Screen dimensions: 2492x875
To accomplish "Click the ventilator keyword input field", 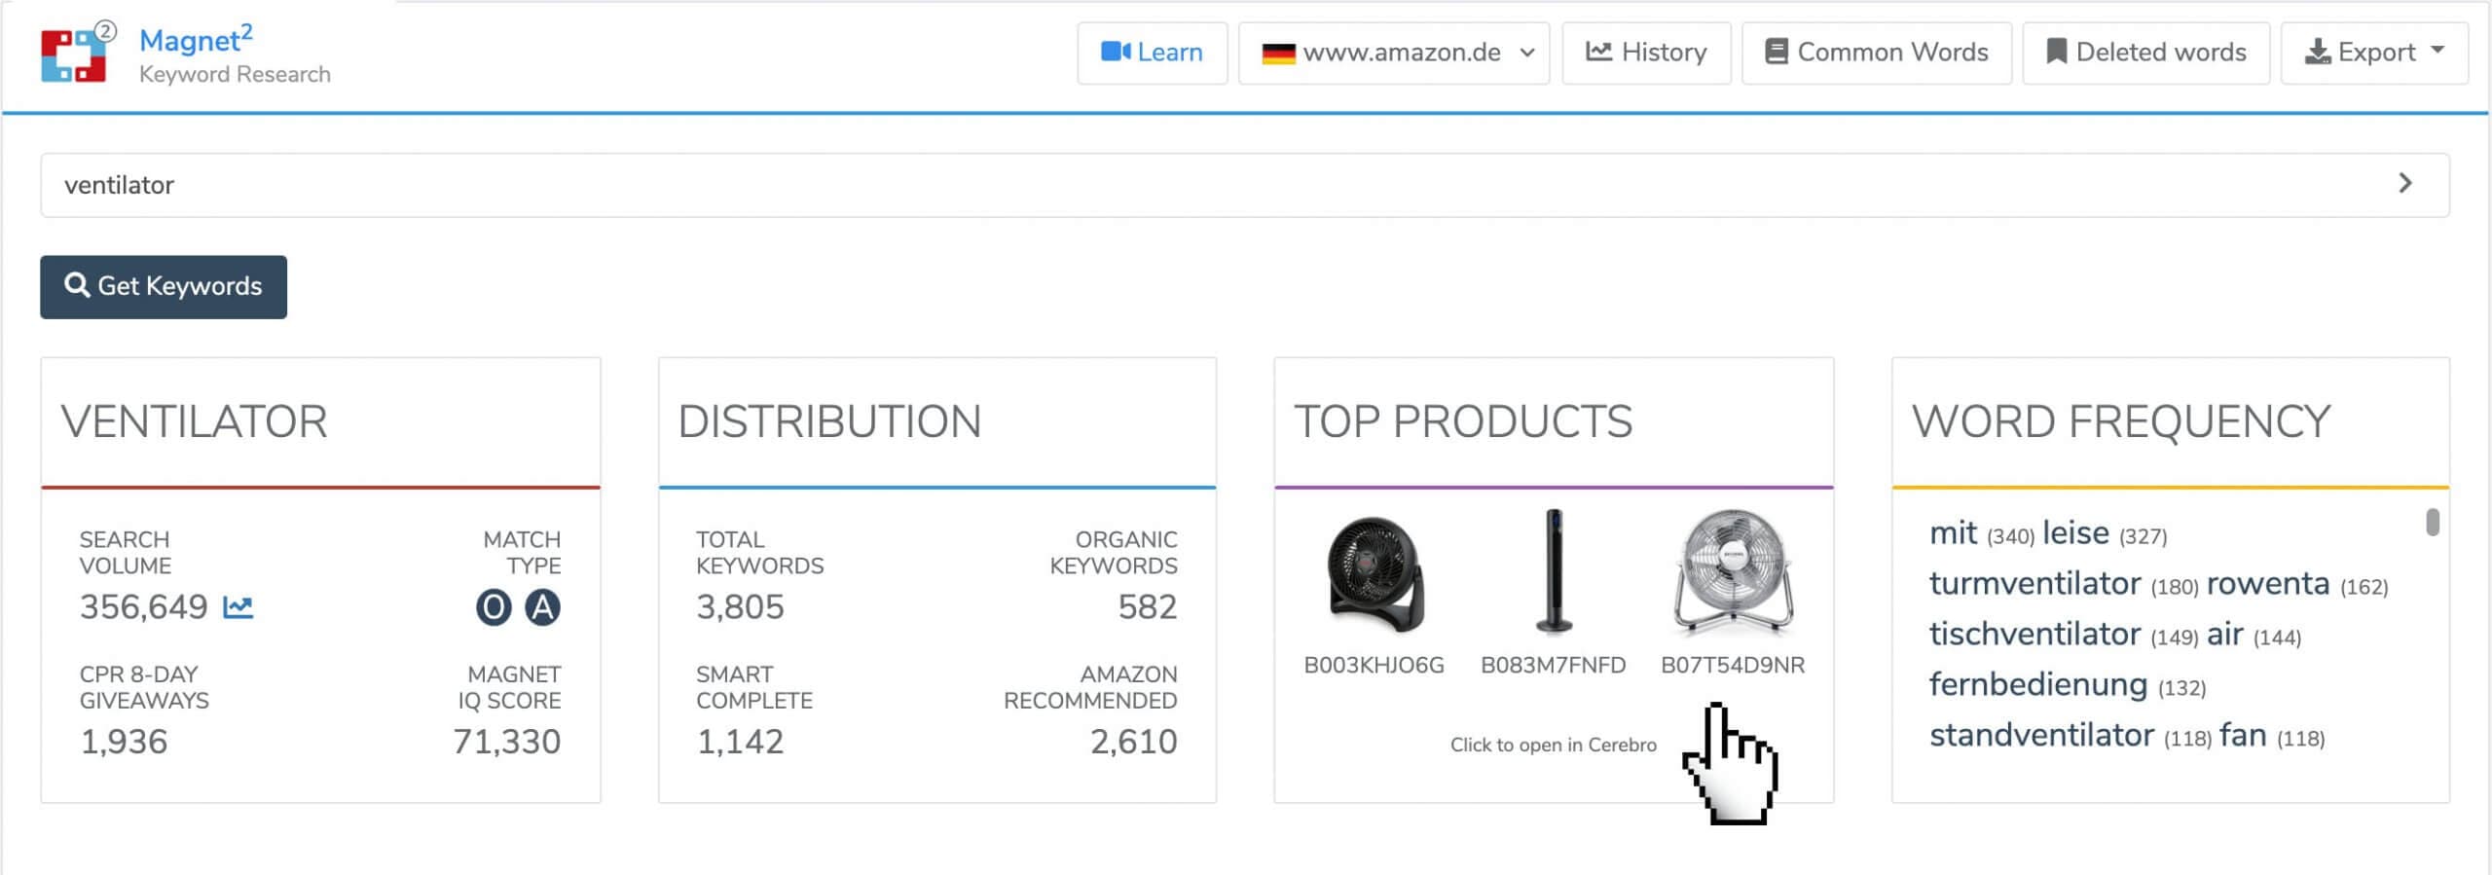I will click(x=1217, y=185).
